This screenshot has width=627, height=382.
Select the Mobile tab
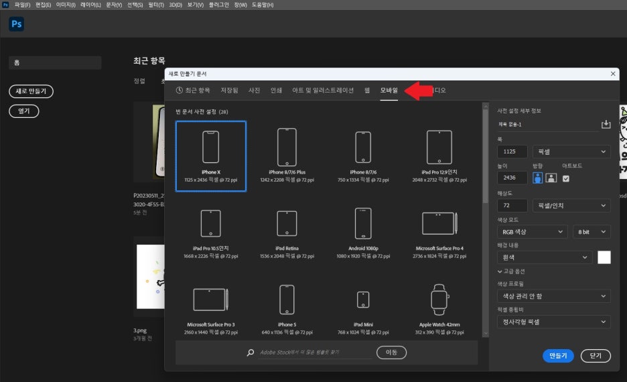tap(389, 90)
